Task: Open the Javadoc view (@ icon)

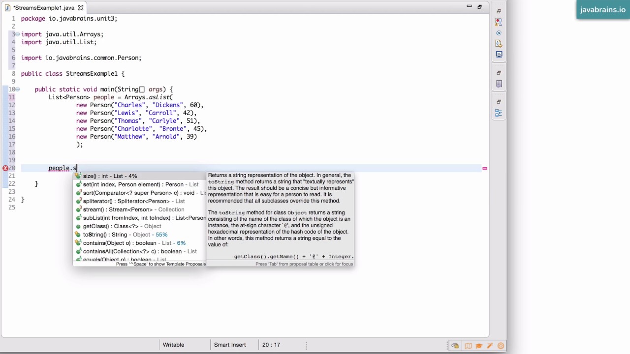Action: (x=499, y=33)
